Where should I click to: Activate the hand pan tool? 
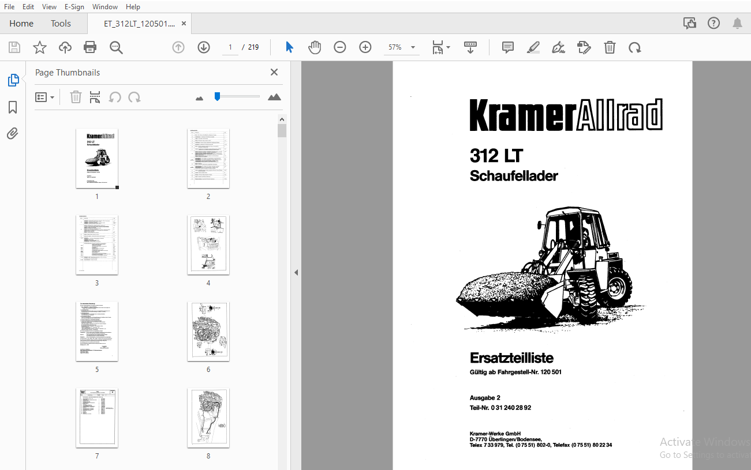[315, 47]
